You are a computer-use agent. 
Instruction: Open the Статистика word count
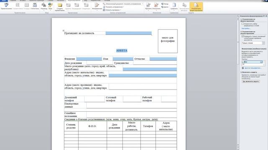35,6
